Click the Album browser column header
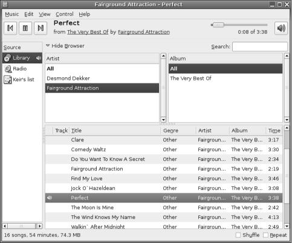The height and width of the screenshot is (243, 292). [x=225, y=59]
